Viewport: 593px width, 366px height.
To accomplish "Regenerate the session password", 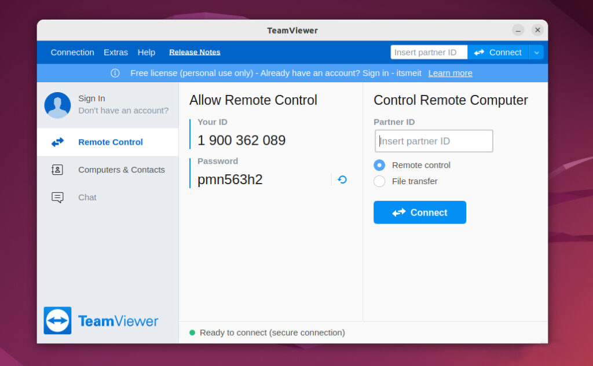I will 342,180.
